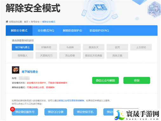Select the 轩辕传奇 game button
161x121 pixels.
pos(46,47)
